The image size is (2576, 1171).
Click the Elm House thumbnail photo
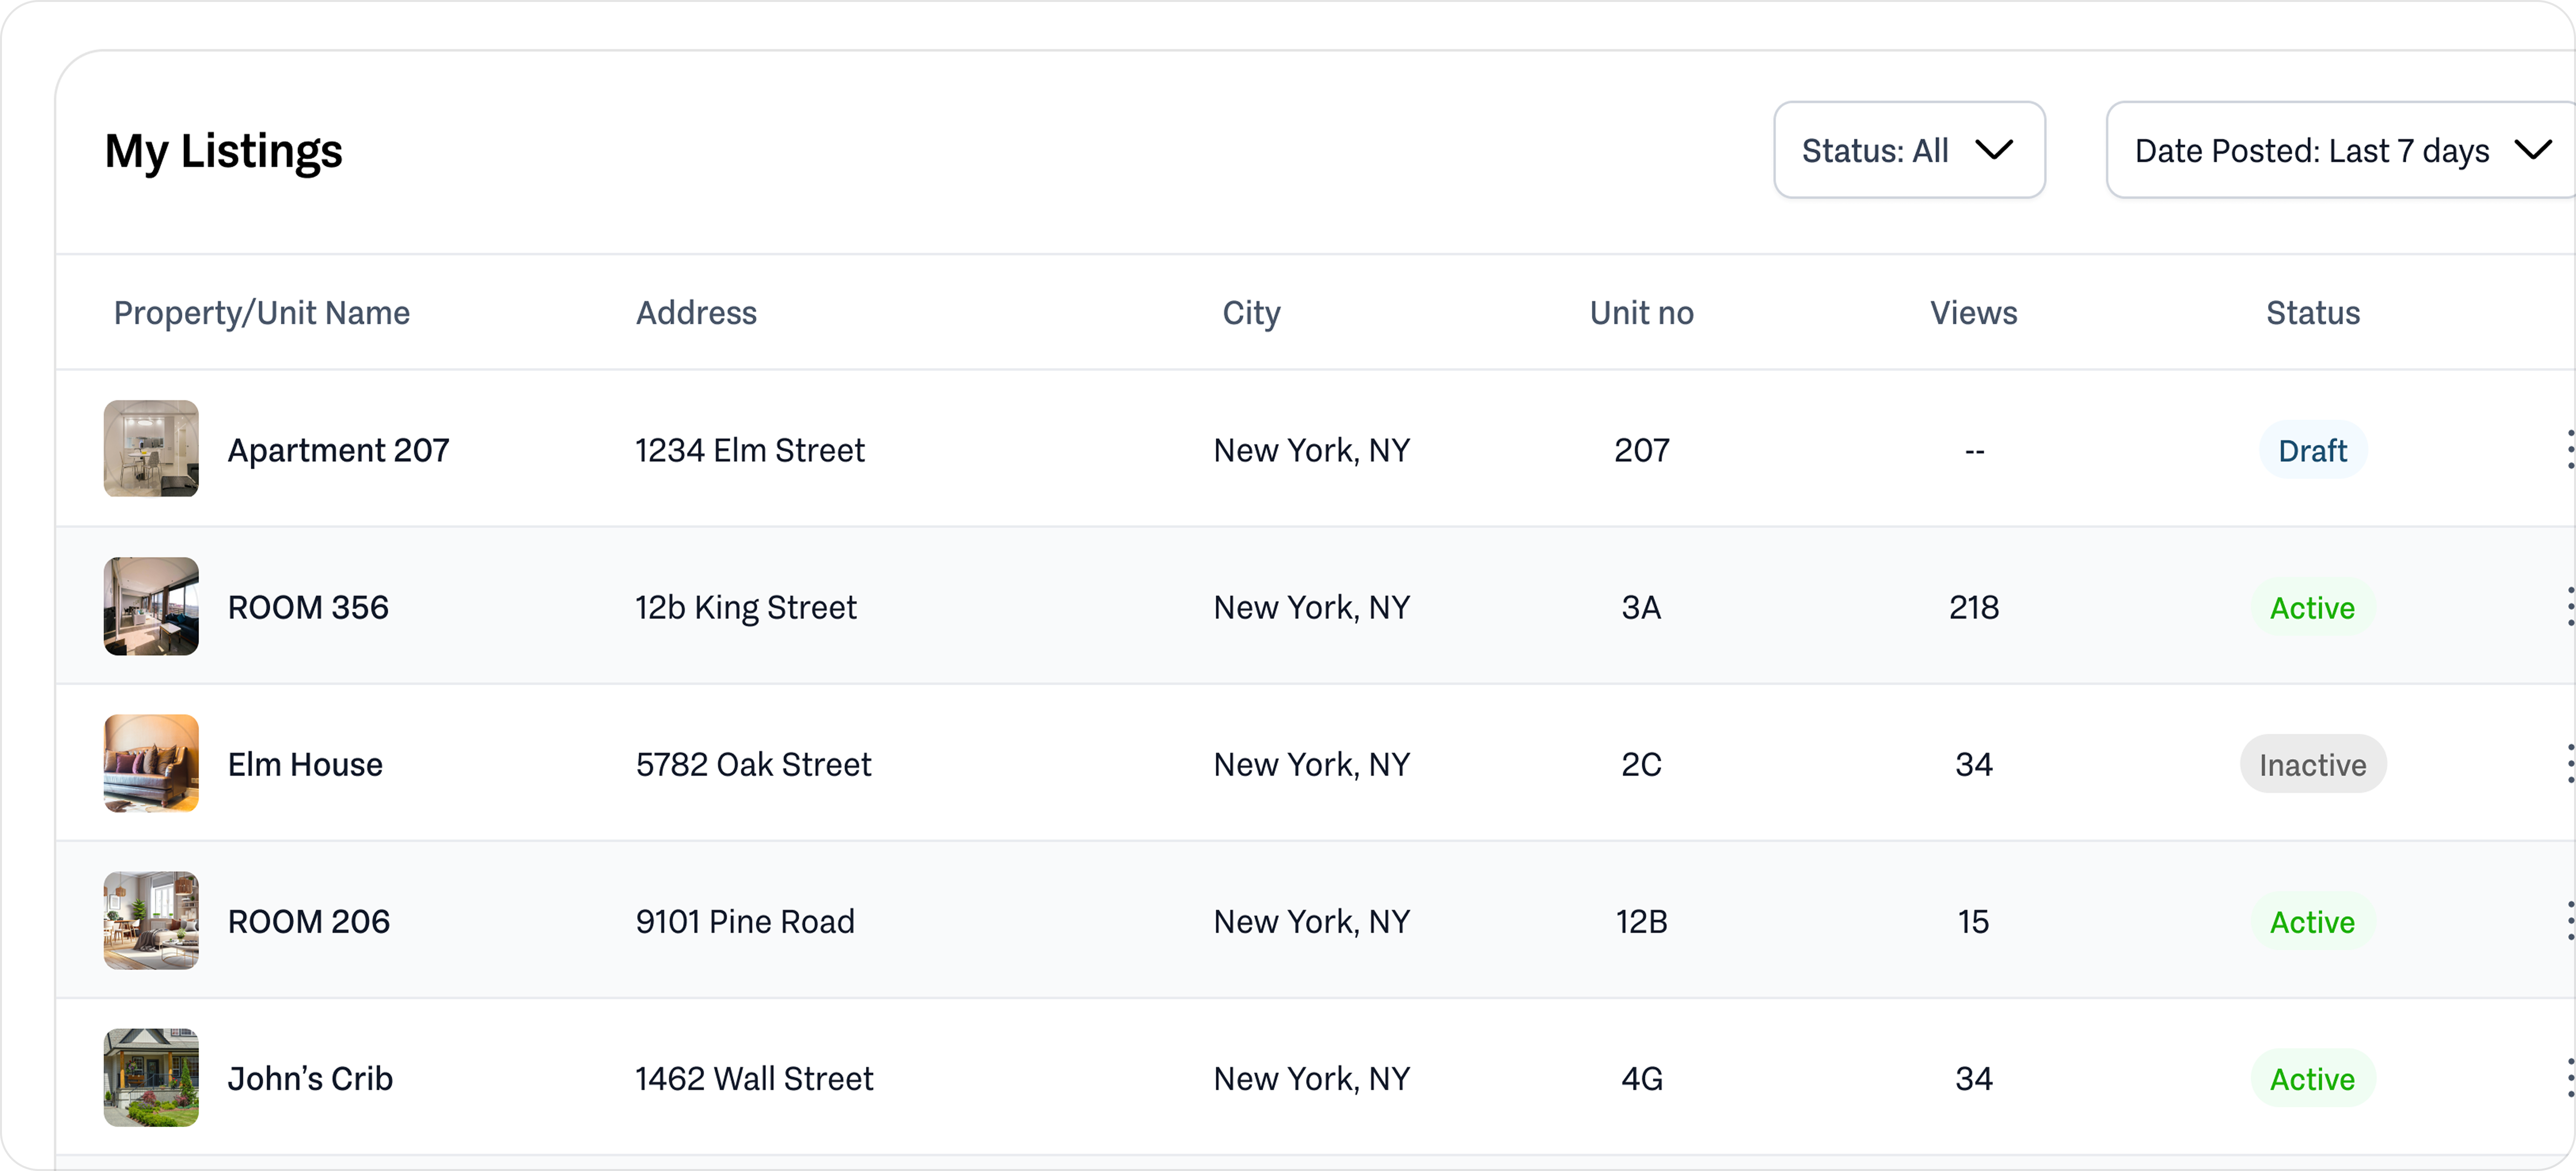[x=151, y=763]
